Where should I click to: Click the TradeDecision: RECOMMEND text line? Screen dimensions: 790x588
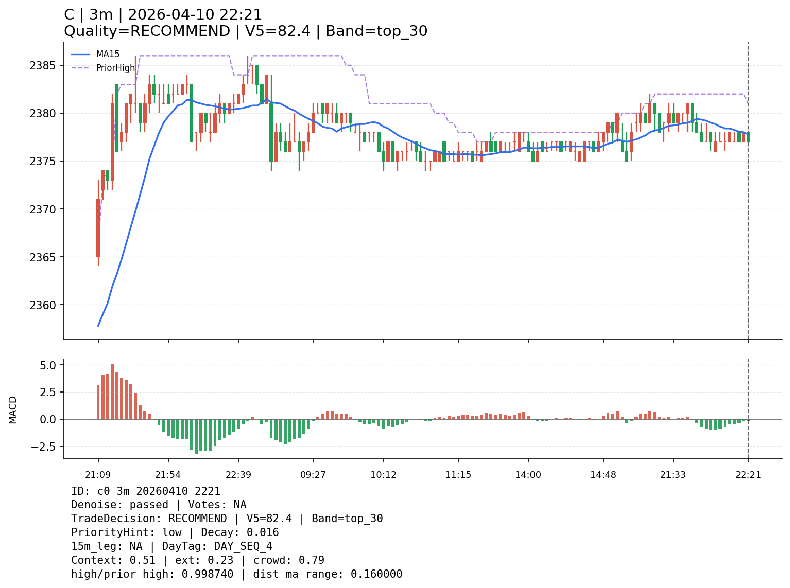[227, 519]
